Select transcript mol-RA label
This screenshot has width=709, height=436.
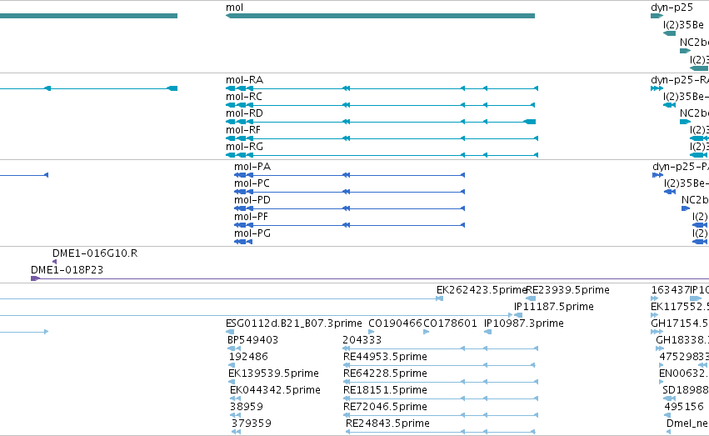tap(244, 80)
